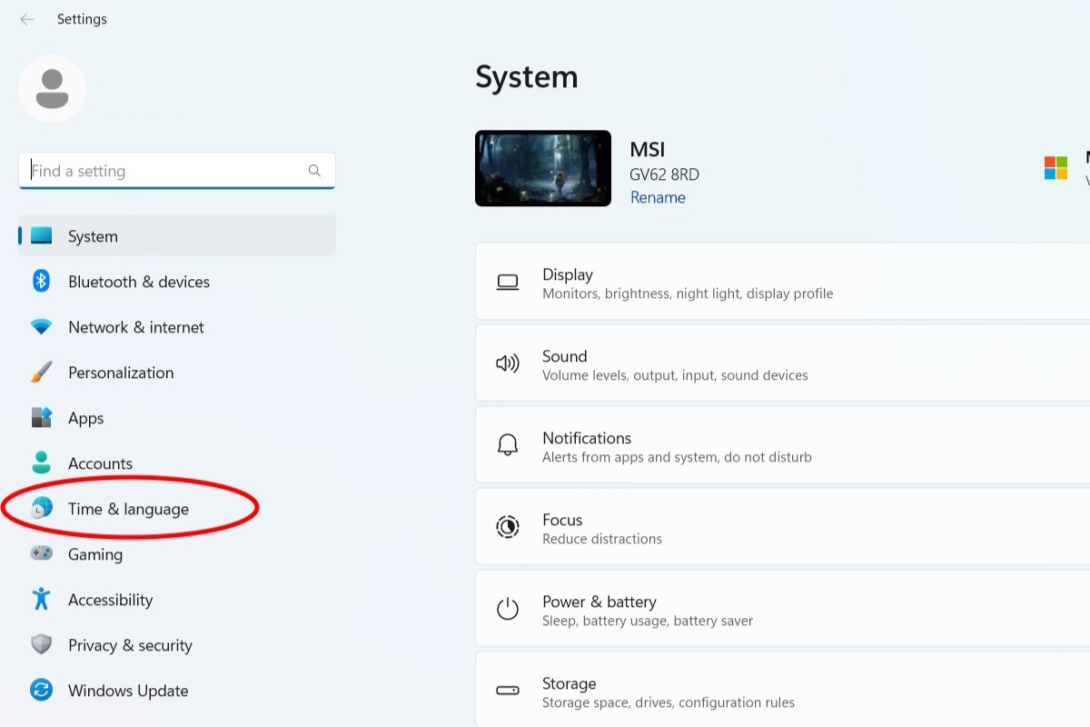
Task: Click the MSI device name text
Action: coord(648,149)
